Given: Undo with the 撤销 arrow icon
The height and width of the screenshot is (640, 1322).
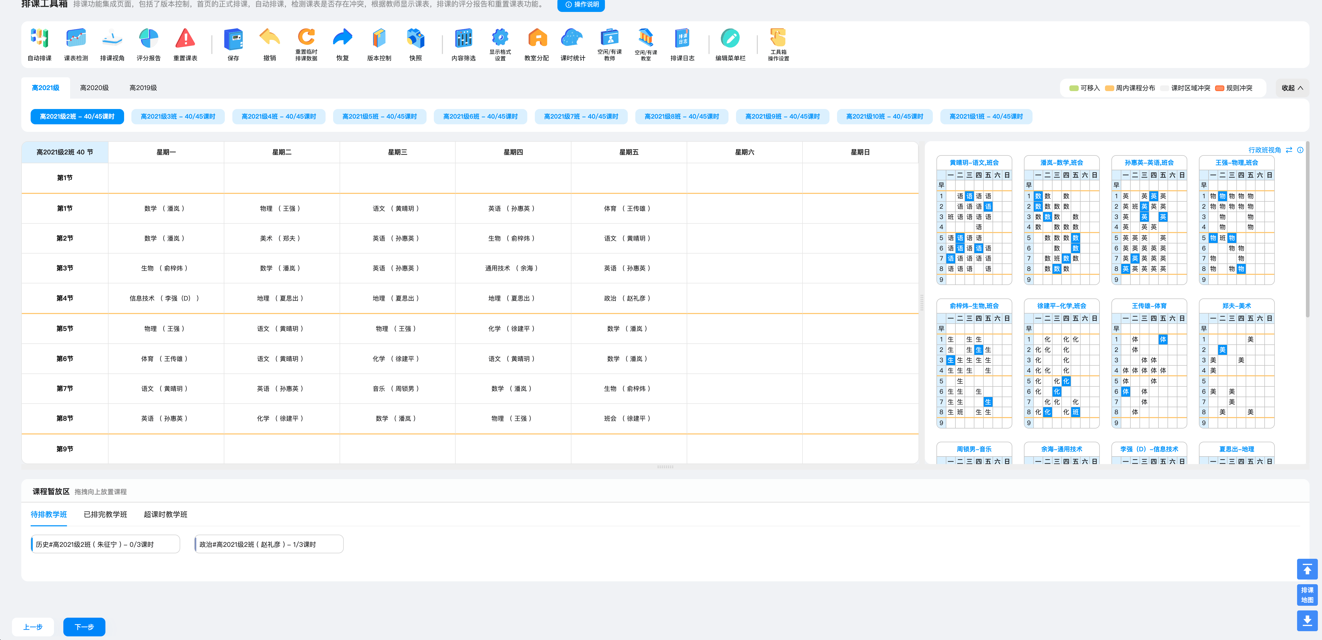Looking at the screenshot, I should pos(270,38).
